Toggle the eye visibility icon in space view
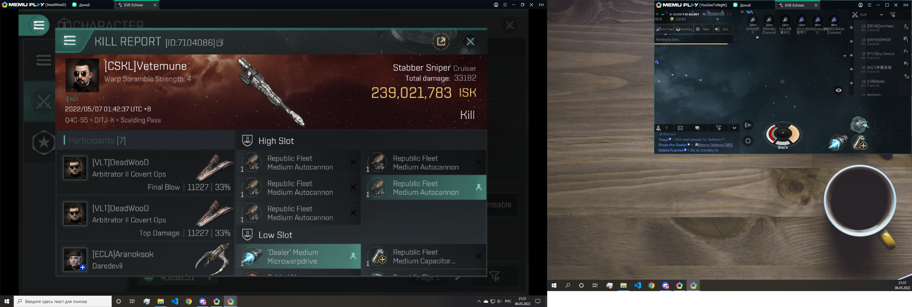Image resolution: width=912 pixels, height=307 pixels. pos(838,90)
